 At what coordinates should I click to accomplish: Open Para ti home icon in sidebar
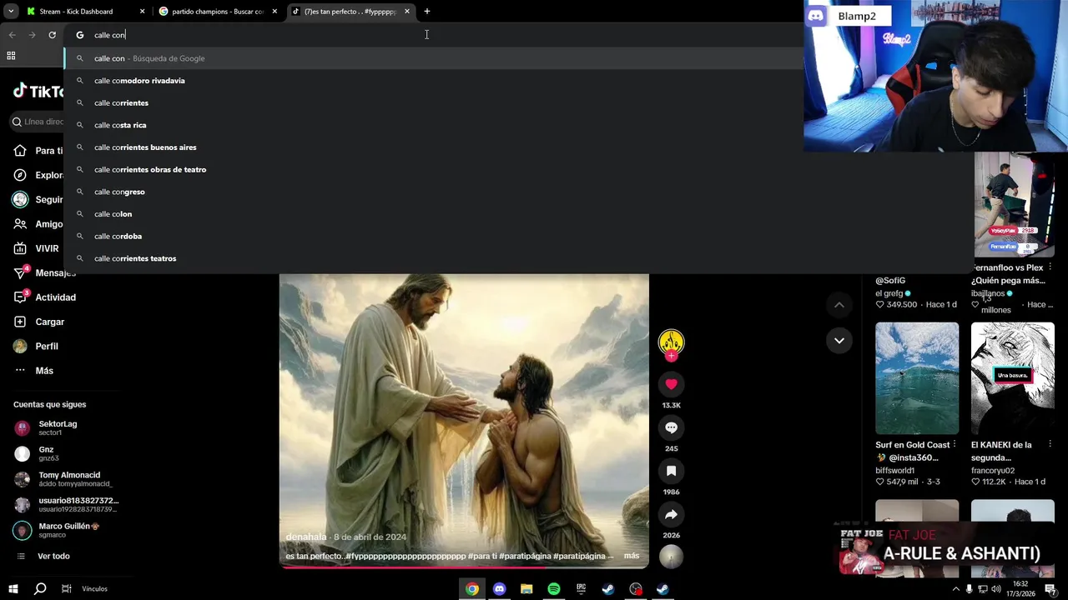(20, 151)
